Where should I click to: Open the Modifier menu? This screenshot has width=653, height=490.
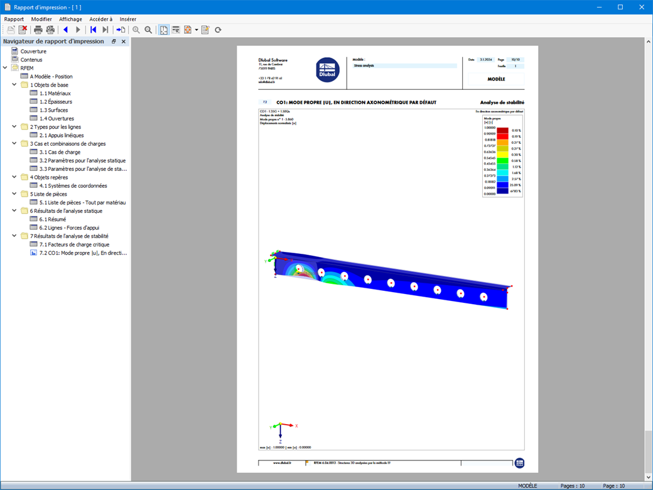pyautogui.click(x=41, y=19)
